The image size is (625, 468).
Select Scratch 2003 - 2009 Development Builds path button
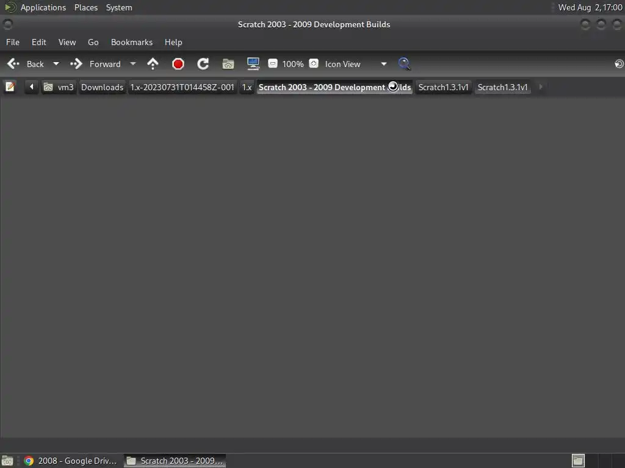tap(335, 87)
